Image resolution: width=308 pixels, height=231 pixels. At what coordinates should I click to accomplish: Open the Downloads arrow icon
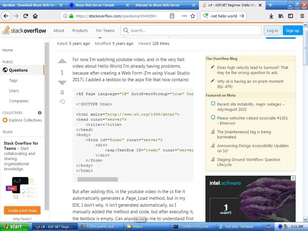click(271, 16)
